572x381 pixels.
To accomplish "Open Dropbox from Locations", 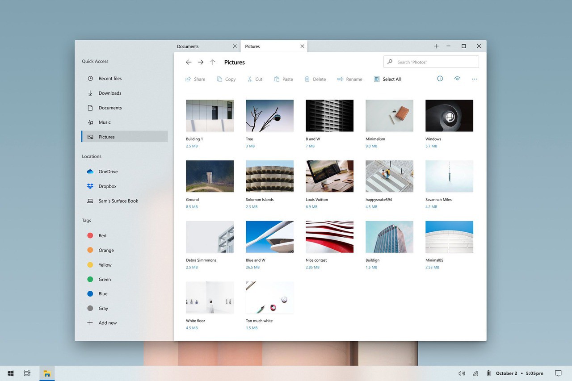I will pos(107,186).
